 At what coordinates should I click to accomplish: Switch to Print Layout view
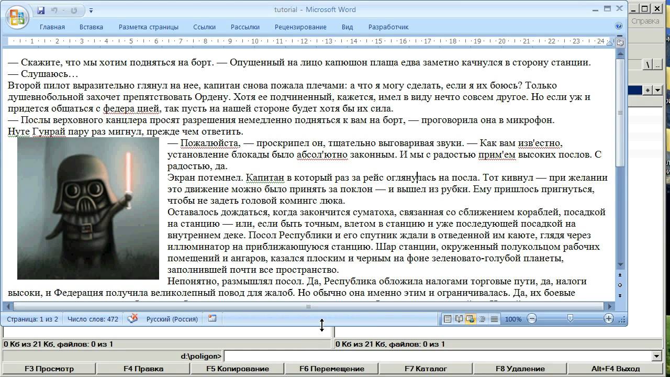[448, 318]
